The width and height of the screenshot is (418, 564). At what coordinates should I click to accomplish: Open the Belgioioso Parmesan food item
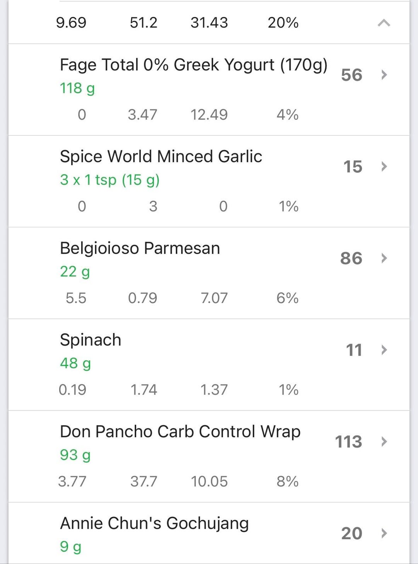click(x=140, y=248)
